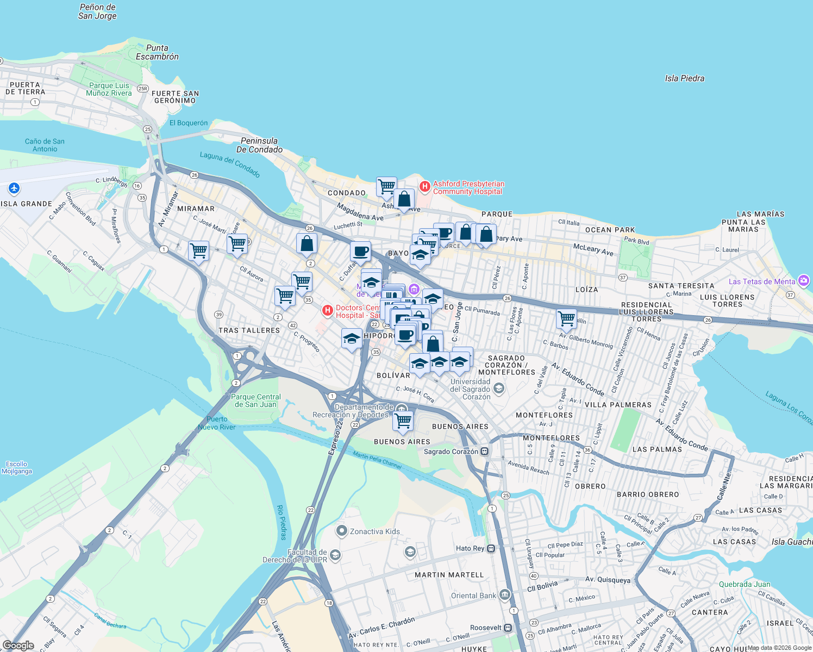This screenshot has width=813, height=652.
Task: Select the shopping cart marker near Magdalena Ave
Action: (x=386, y=186)
